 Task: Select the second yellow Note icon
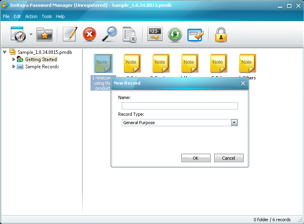[132, 63]
